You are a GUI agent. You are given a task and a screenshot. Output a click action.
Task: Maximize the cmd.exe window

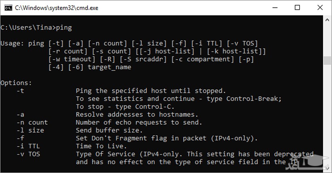(x=297, y=8)
